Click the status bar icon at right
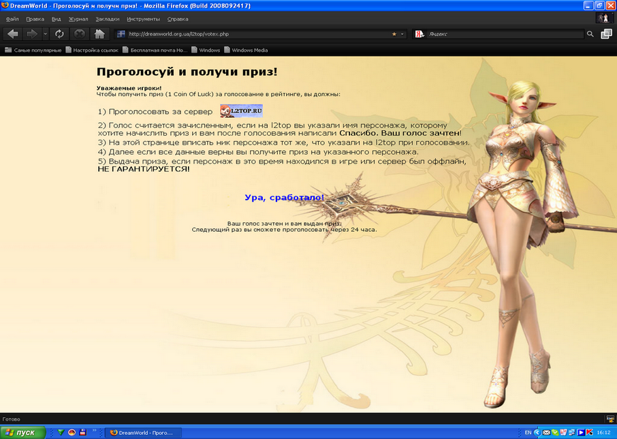Screen dimensions: 617x439 pos(610,419)
